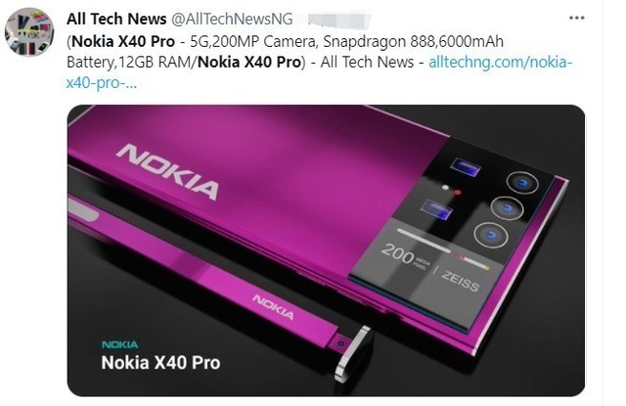Screen dimensions: 626x406
Task: Open the All Tech News display name
Action: 116,19
